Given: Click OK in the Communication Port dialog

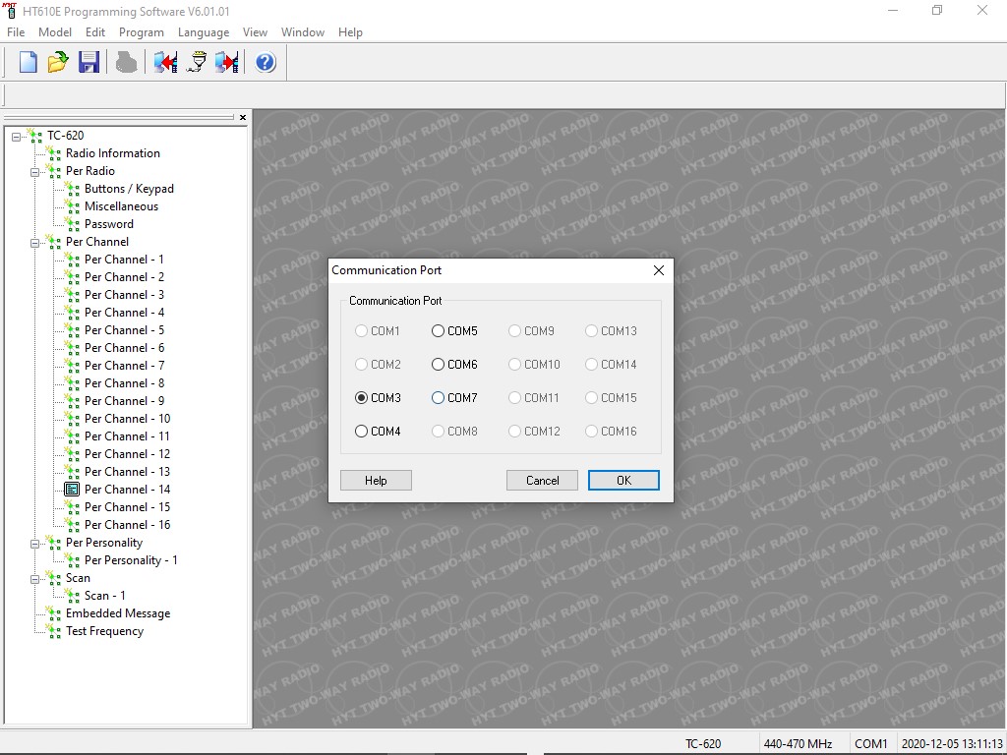Looking at the screenshot, I should click(x=623, y=480).
